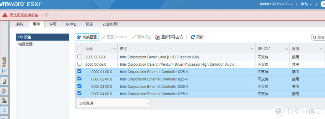Switch to the 软件包 tab
Image resolution: width=325 pixels, height=119 pixels.
(x=71, y=24)
